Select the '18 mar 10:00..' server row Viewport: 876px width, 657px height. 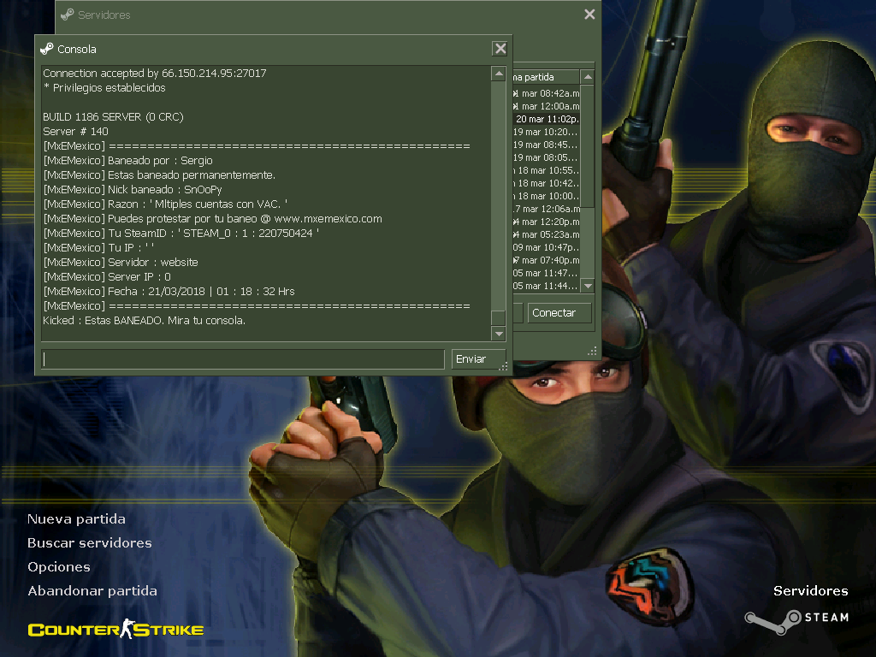pos(546,196)
